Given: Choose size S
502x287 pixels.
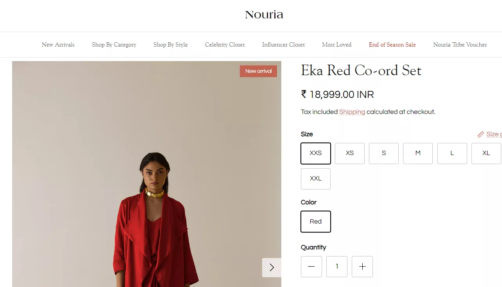Looking at the screenshot, I should 384,153.
